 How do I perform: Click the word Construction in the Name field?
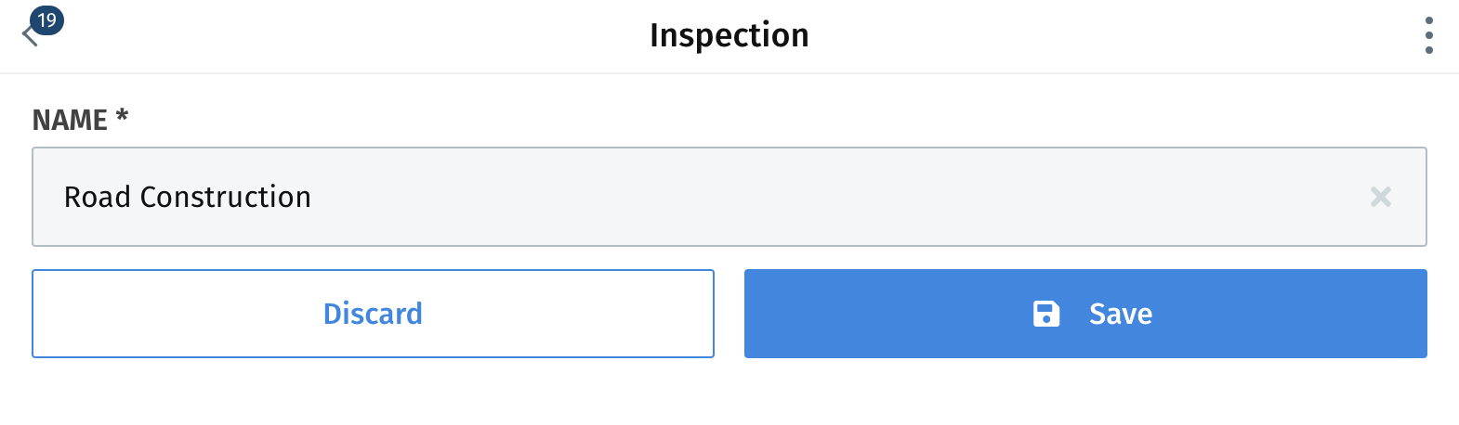point(225,197)
